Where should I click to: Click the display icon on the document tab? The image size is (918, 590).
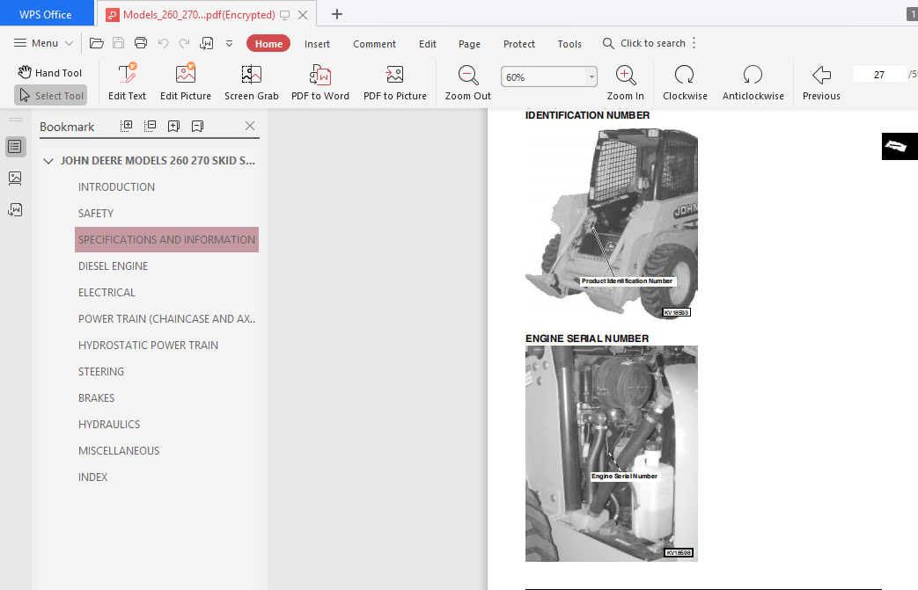pyautogui.click(x=284, y=15)
